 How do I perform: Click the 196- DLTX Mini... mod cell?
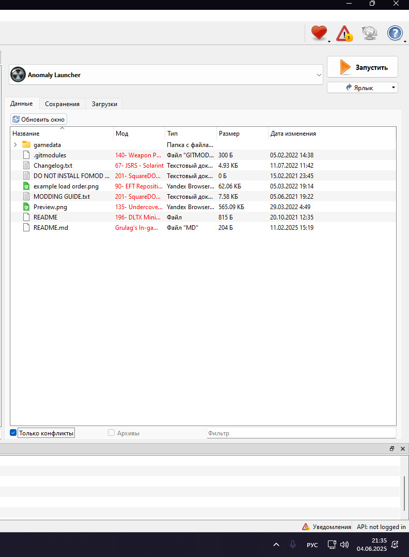pyautogui.click(x=138, y=217)
